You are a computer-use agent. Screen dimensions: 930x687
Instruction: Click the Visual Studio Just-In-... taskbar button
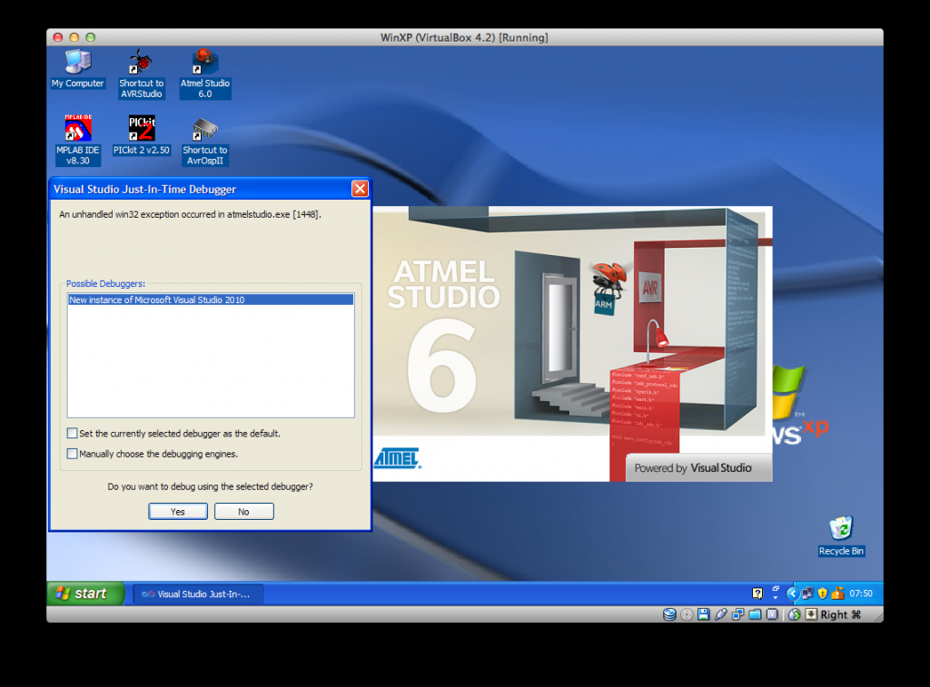tap(198, 594)
